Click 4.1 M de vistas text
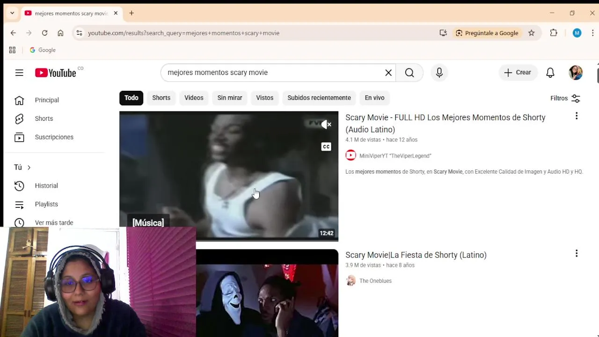The image size is (599, 337). 363,139
